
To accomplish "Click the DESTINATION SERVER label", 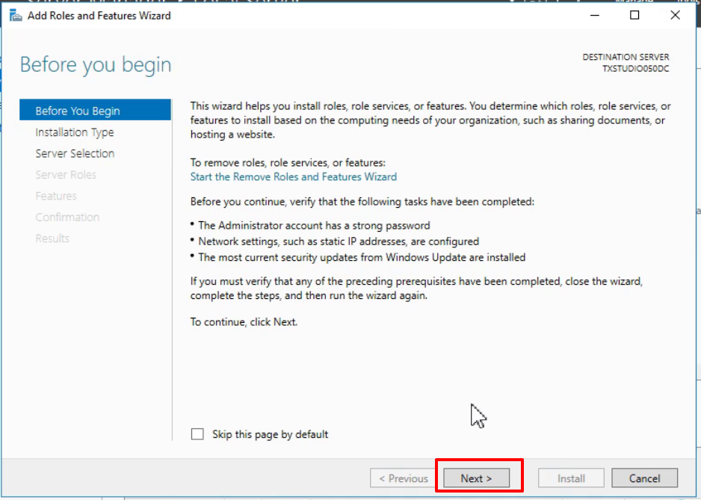I will (626, 58).
